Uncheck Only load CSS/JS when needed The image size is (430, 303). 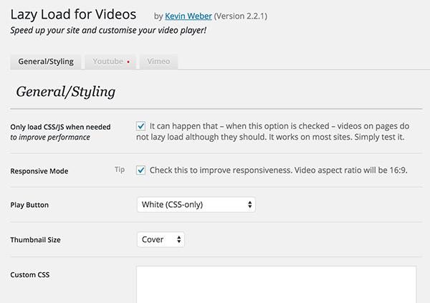click(140, 126)
